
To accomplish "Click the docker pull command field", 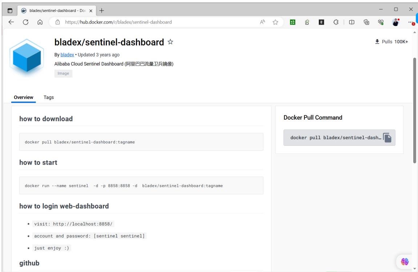I will coord(339,137).
